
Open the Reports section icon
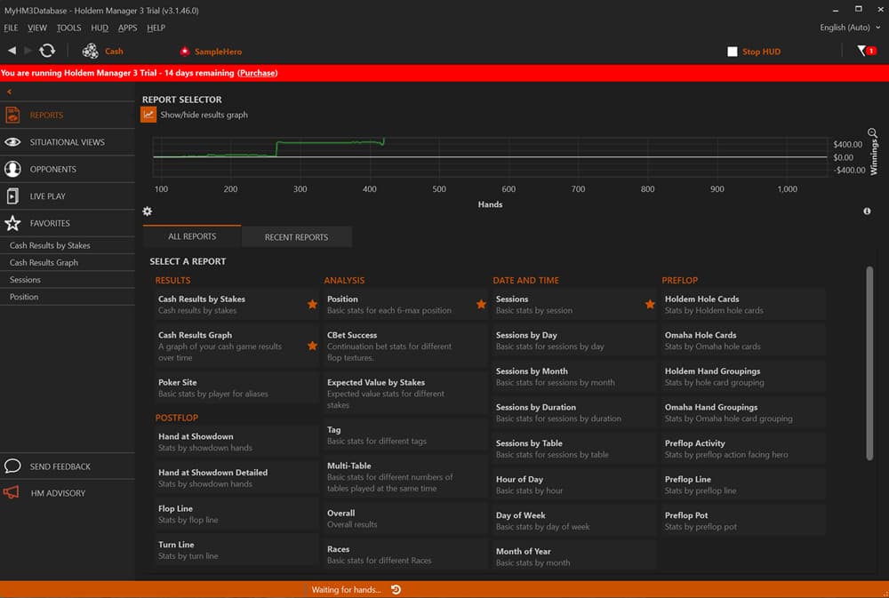[x=12, y=115]
